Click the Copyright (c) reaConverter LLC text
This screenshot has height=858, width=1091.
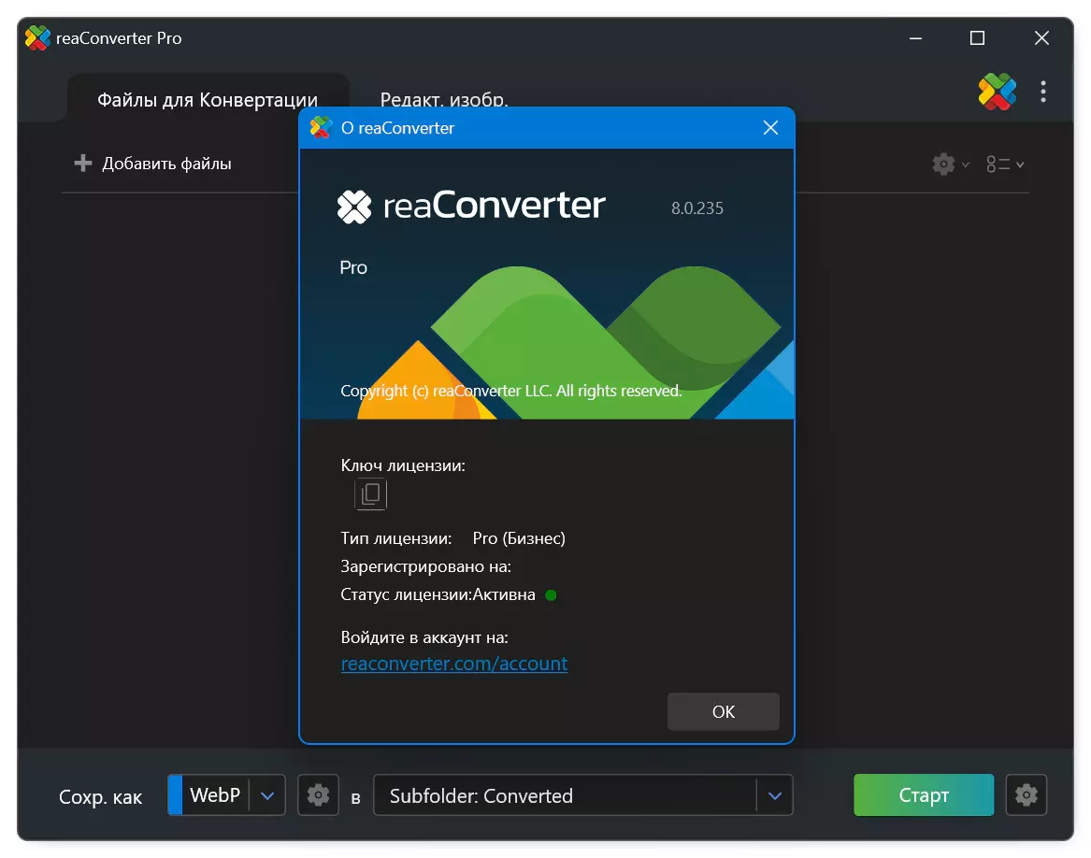pos(511,391)
